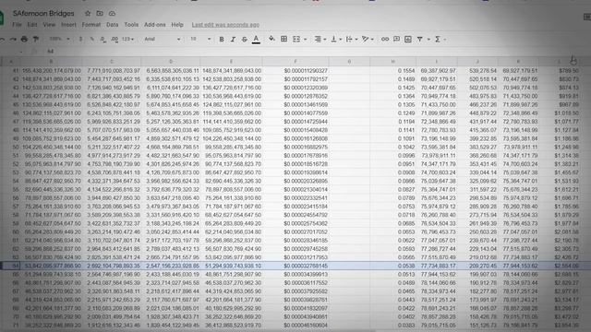Open the fill color picker
Image resolution: width=591 pixels, height=332 pixels.
point(271,39)
